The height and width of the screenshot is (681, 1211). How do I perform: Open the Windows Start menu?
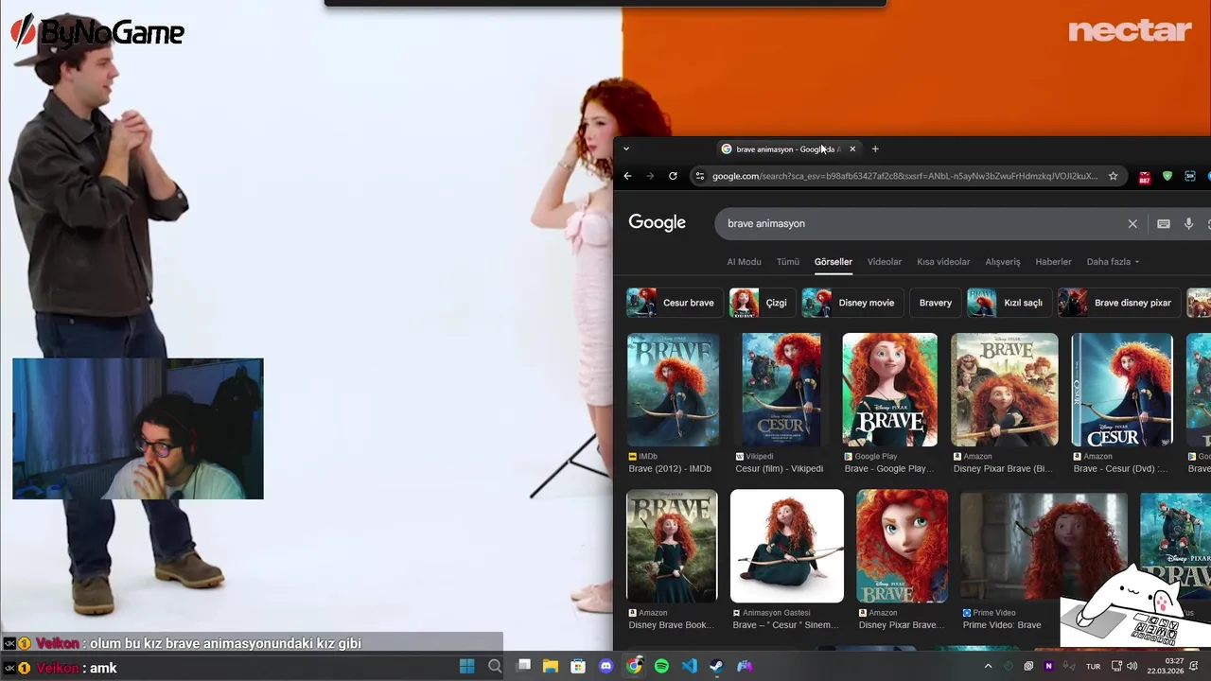click(466, 667)
